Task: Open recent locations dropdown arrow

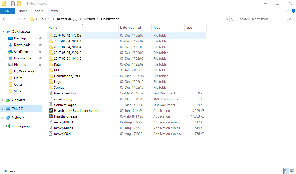Action: coord(19,19)
